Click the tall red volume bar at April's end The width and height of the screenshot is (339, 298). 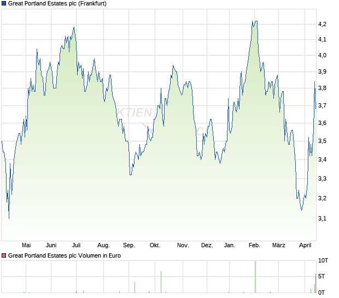tap(315, 283)
